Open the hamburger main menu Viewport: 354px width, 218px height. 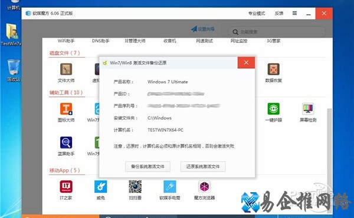[294, 13]
